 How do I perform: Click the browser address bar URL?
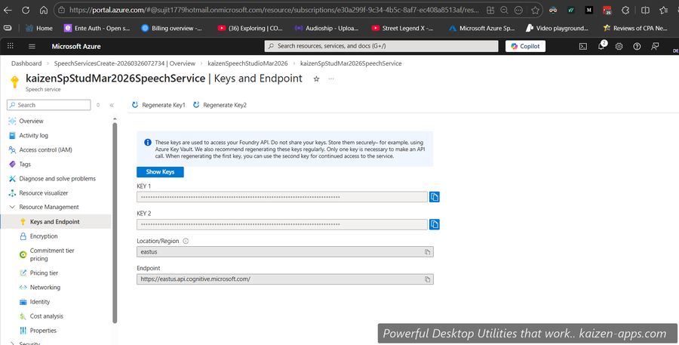tap(274, 10)
